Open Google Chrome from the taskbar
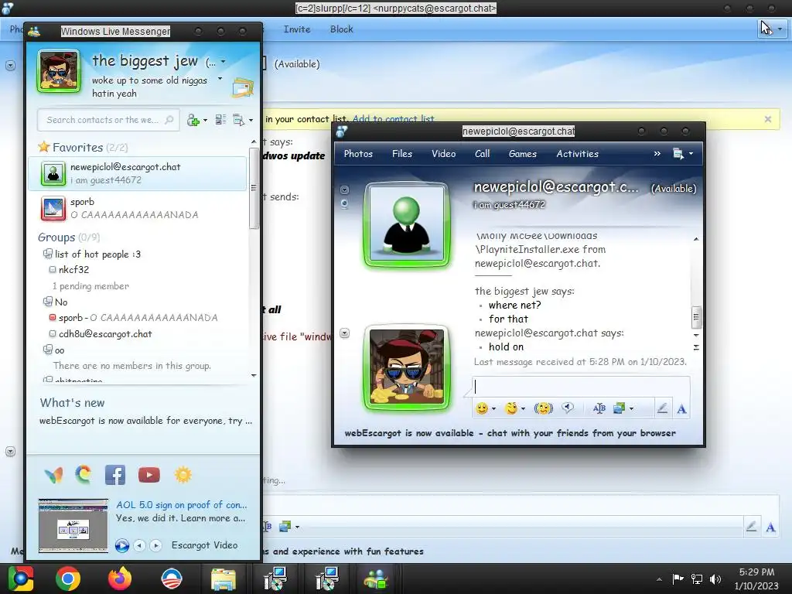This screenshot has width=792, height=594. coord(68,579)
